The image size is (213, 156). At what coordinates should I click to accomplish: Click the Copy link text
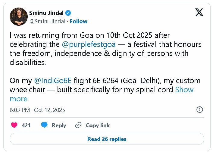coord(98,125)
